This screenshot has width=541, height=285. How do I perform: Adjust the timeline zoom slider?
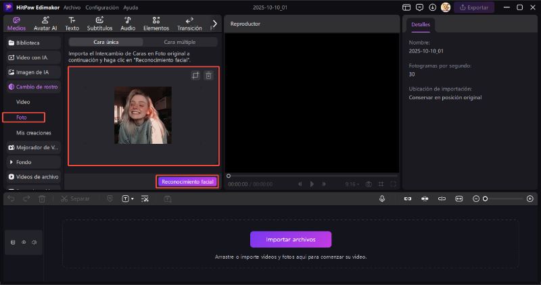[x=485, y=199]
